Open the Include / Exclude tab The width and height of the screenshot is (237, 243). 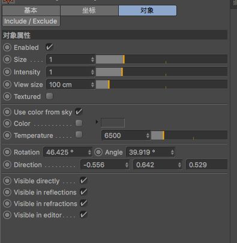coord(31,21)
